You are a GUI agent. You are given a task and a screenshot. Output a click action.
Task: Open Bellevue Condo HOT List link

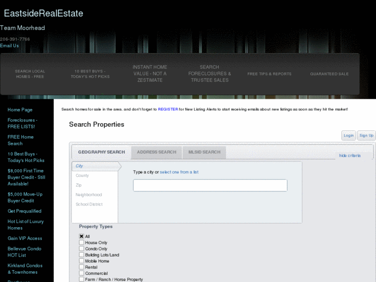[24, 252]
